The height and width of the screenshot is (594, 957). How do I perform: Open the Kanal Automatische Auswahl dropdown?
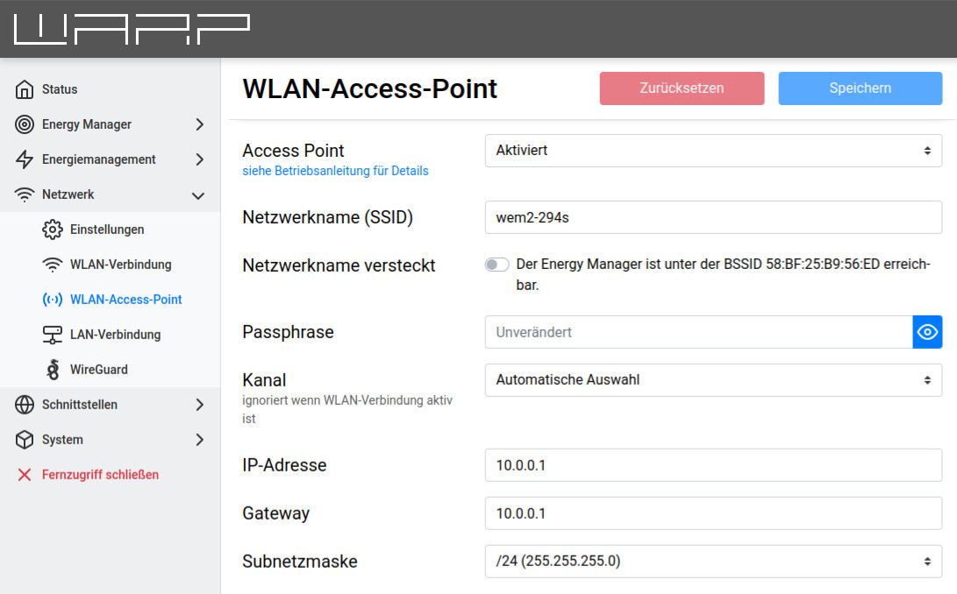713,380
